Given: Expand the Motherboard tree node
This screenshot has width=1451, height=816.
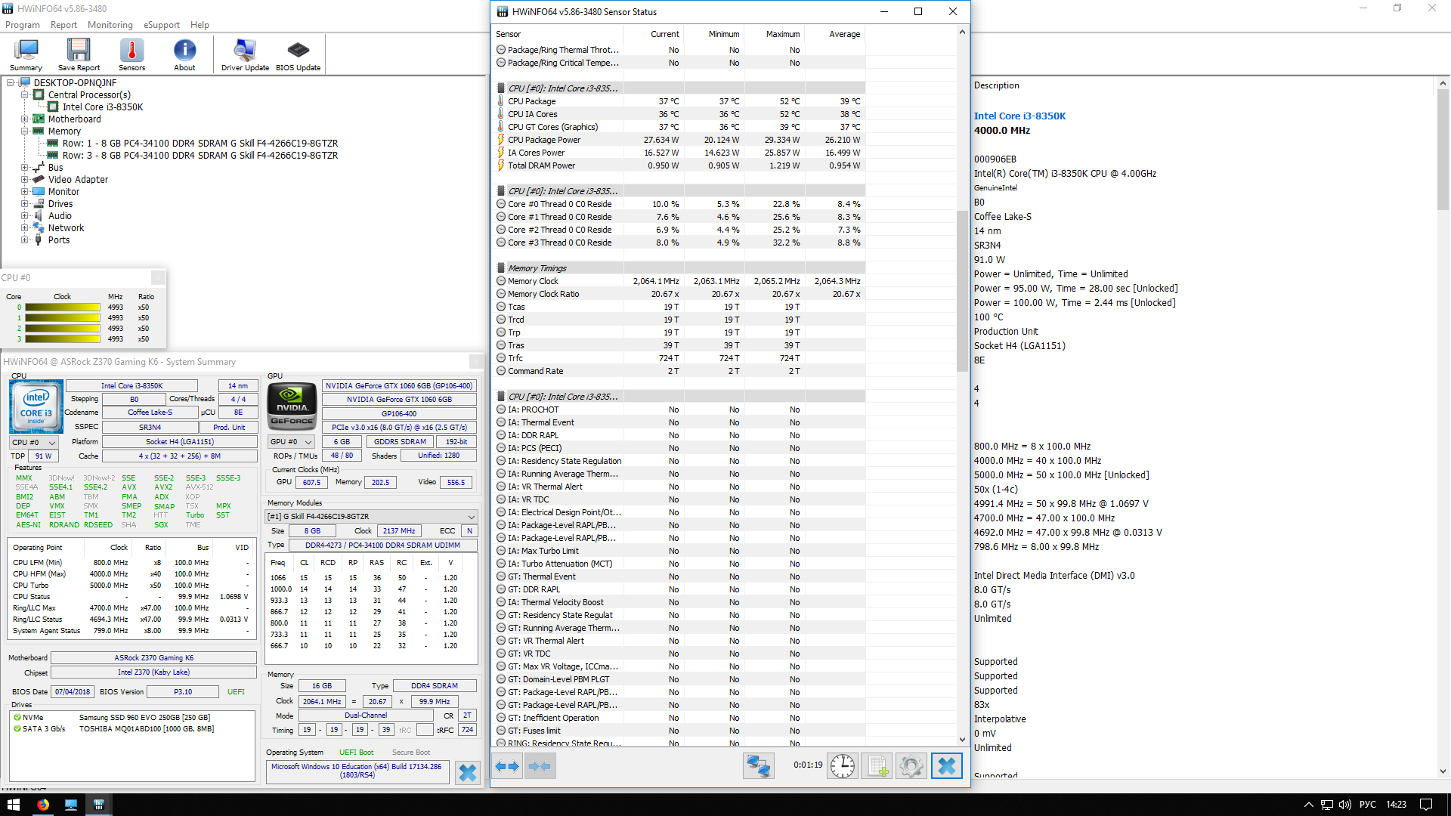Looking at the screenshot, I should click(x=25, y=119).
